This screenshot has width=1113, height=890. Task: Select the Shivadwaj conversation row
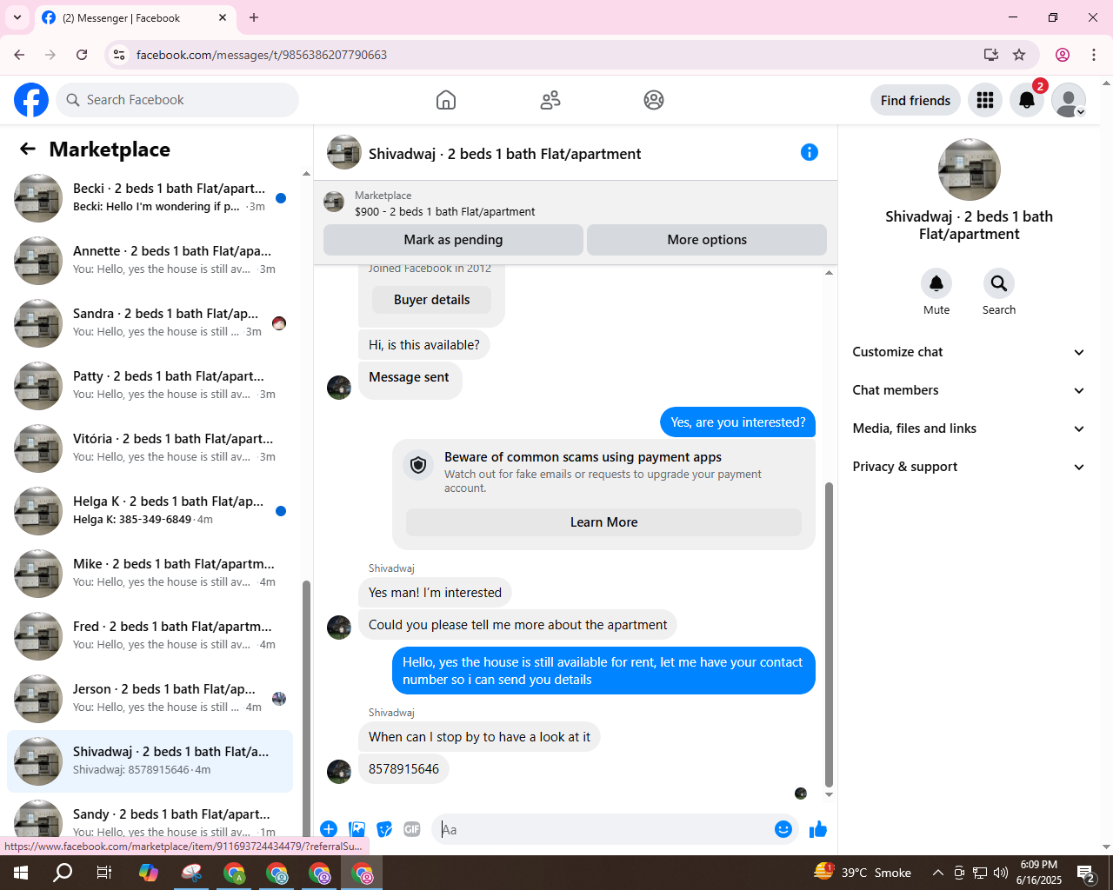[150, 761]
